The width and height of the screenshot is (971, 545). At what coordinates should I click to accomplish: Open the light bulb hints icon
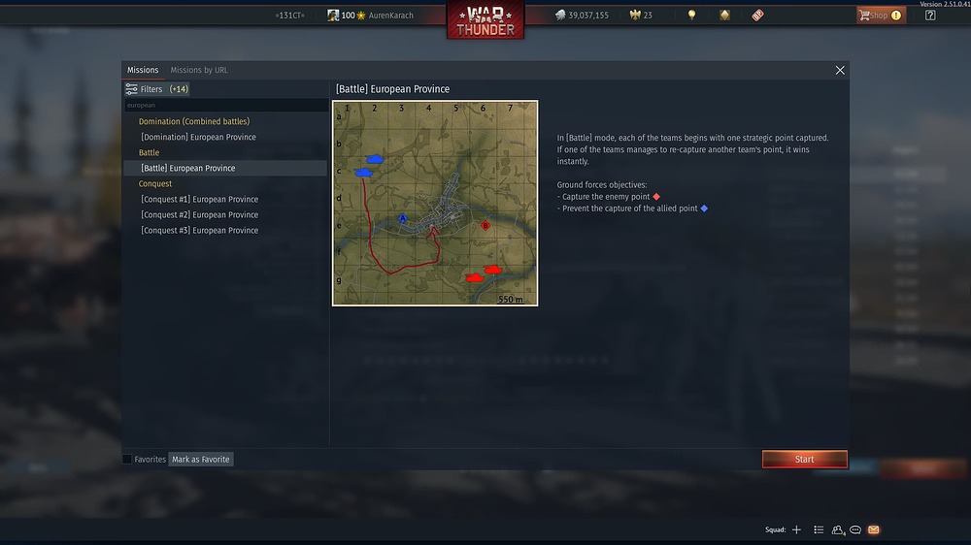tap(691, 15)
